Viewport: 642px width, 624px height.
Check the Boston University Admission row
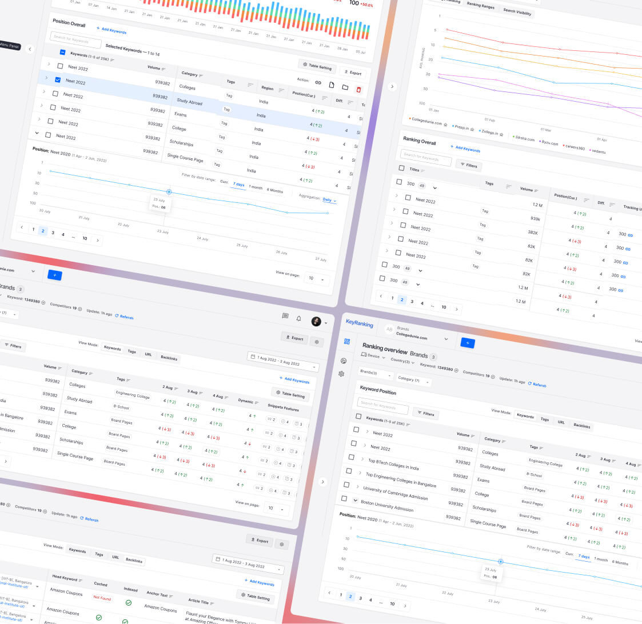344,498
